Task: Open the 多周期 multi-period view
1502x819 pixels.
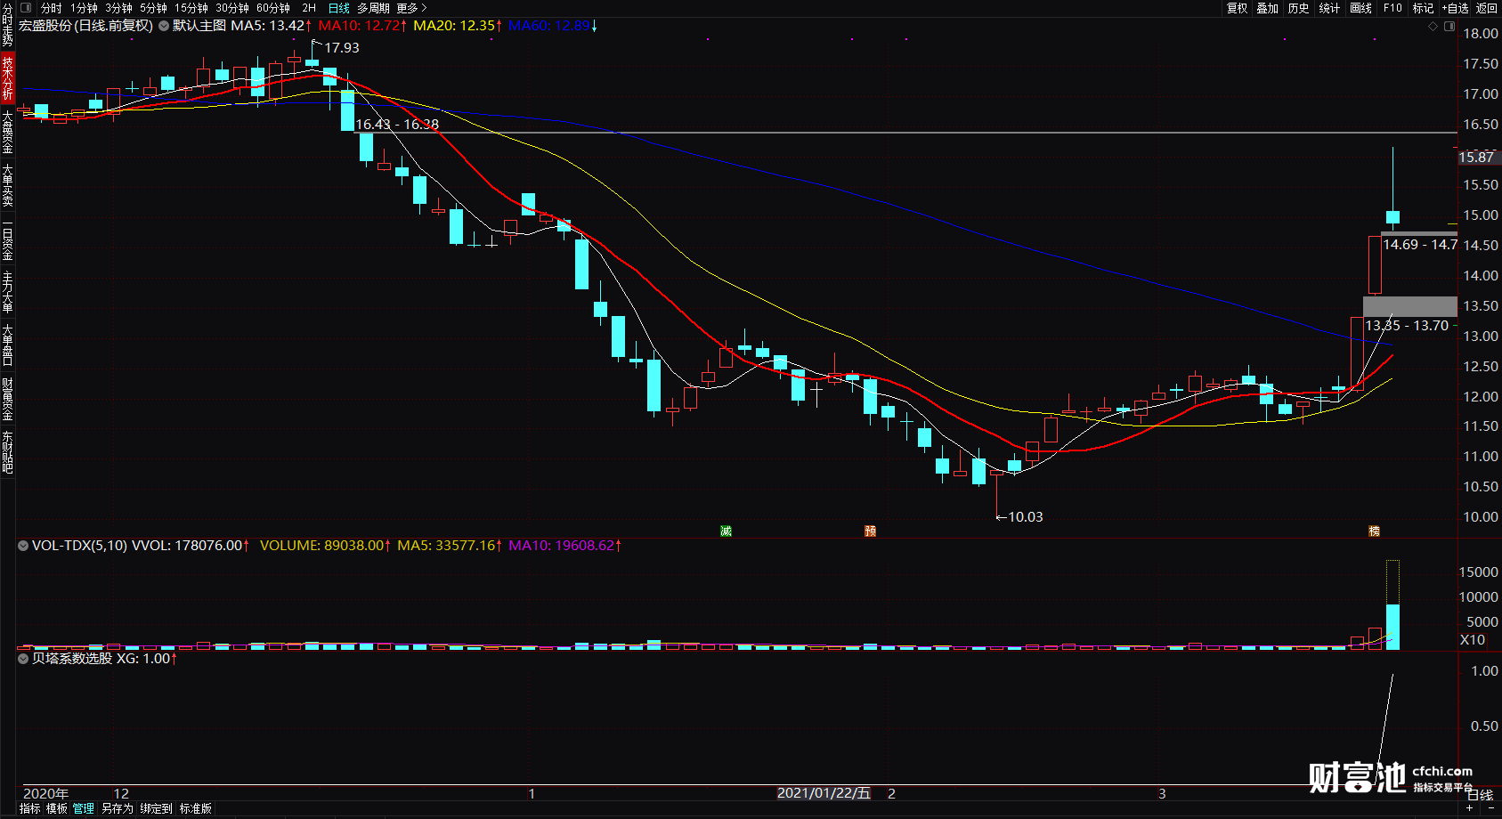Action: point(373,8)
